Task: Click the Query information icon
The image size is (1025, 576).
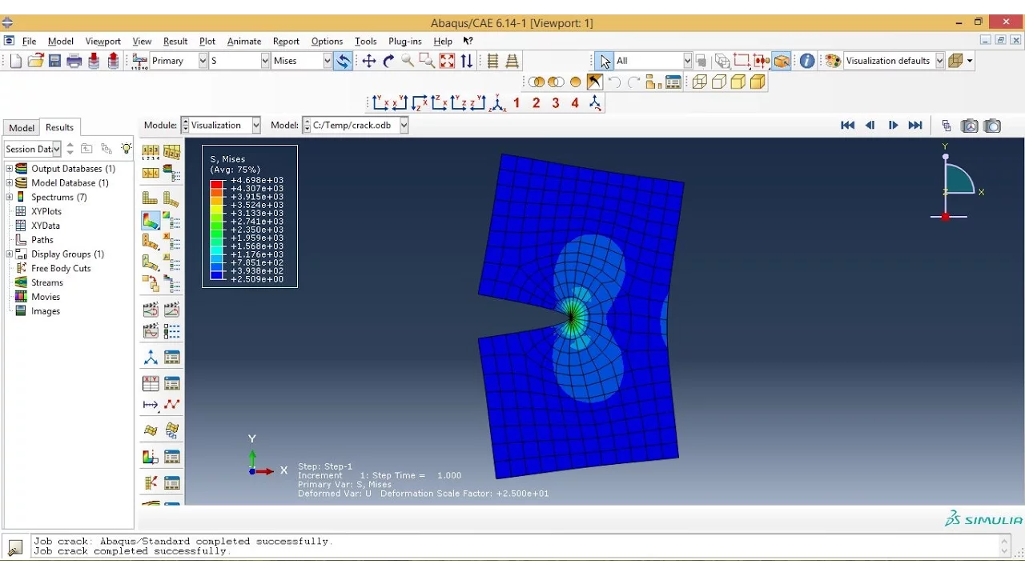Action: click(807, 61)
